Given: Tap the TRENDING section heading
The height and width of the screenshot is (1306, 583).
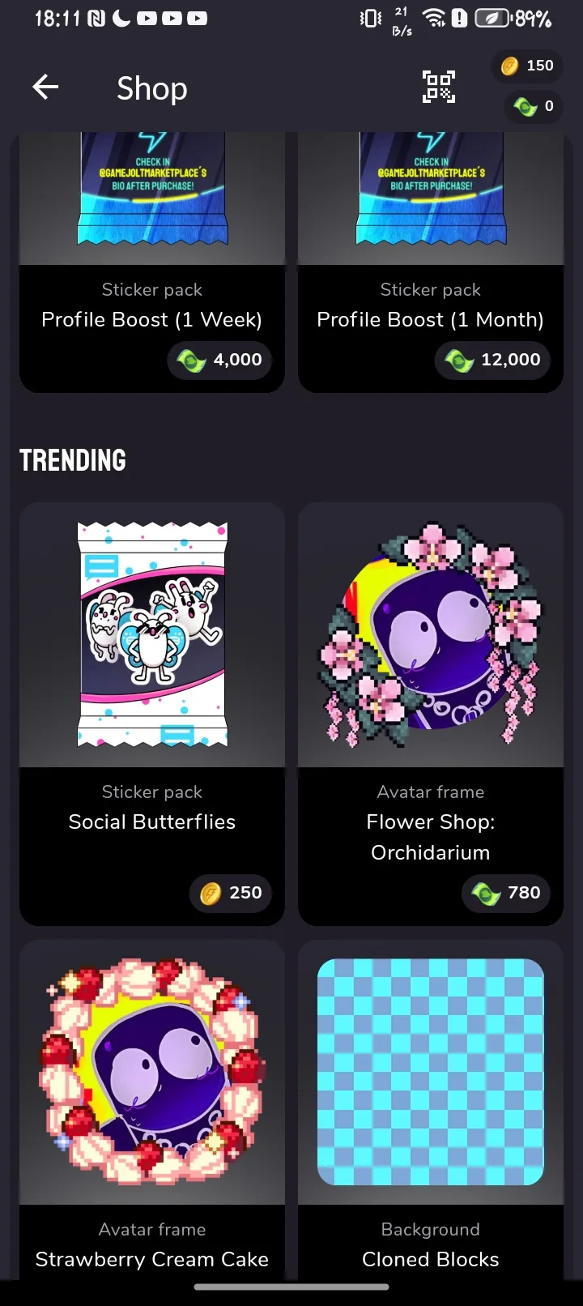Looking at the screenshot, I should (x=73, y=460).
